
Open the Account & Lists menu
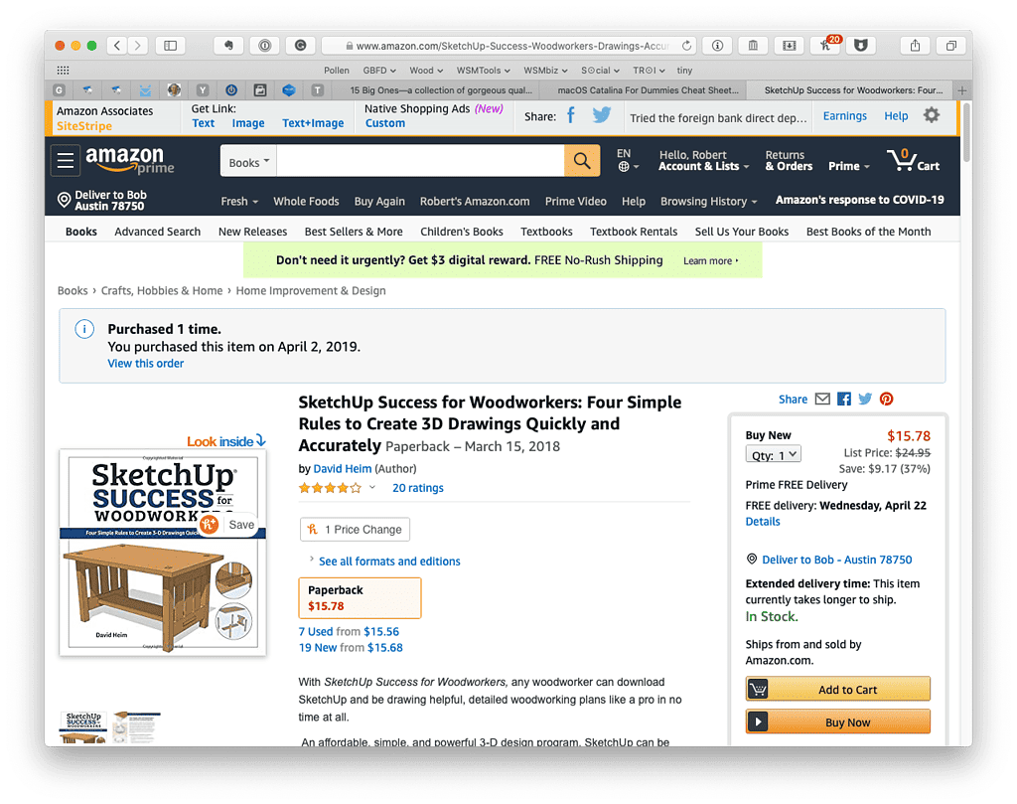(704, 160)
